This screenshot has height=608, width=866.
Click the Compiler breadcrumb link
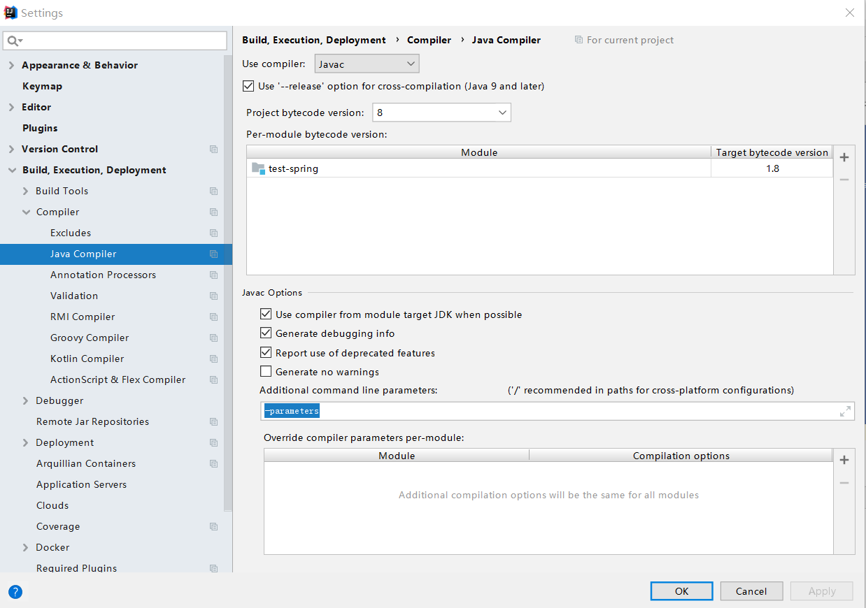(x=429, y=40)
